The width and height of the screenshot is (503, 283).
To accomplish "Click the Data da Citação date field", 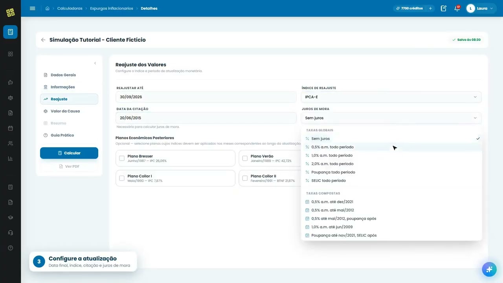I will (x=206, y=118).
